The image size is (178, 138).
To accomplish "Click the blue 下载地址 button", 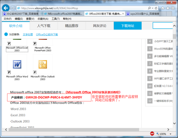I will (128, 26).
